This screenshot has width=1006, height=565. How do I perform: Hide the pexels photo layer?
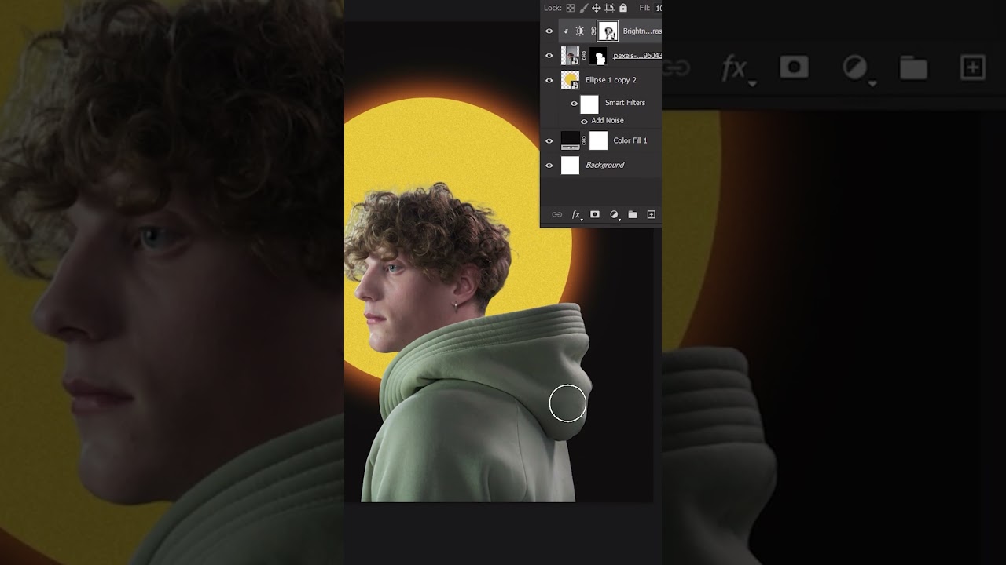point(549,56)
